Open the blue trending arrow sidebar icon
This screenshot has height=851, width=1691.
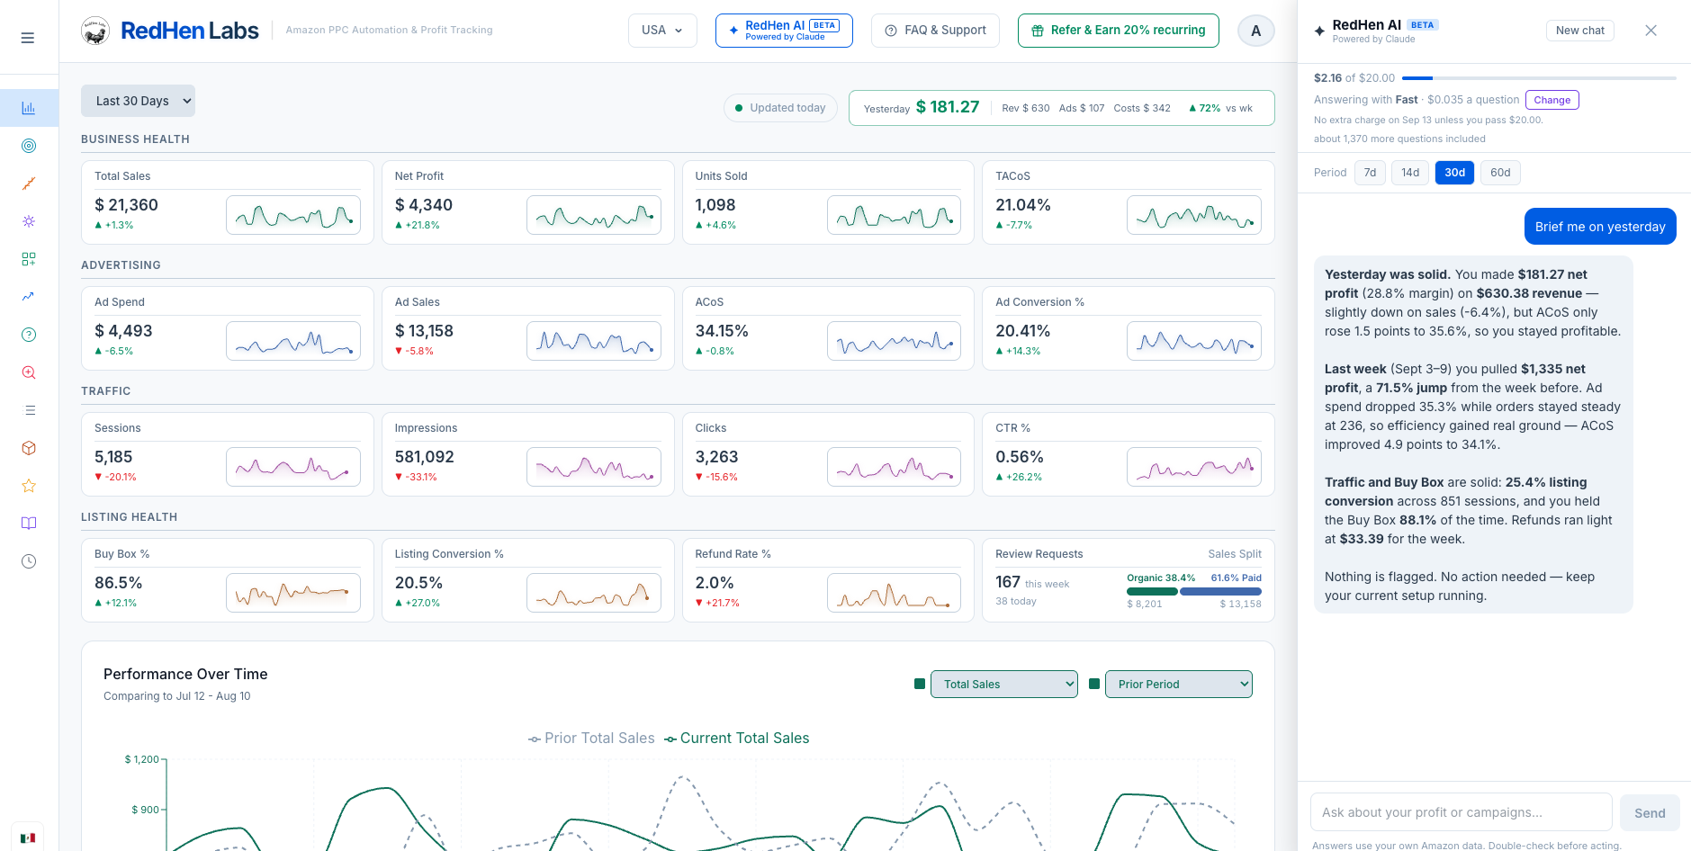point(29,297)
